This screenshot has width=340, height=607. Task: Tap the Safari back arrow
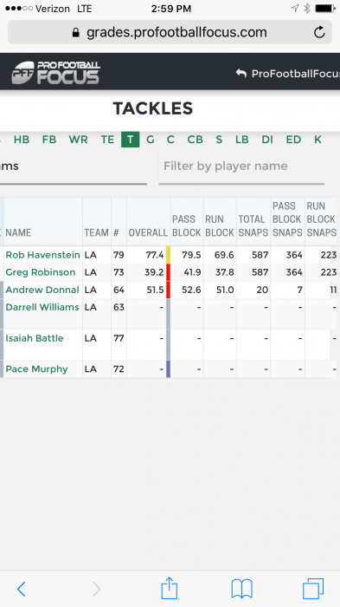coord(22,589)
